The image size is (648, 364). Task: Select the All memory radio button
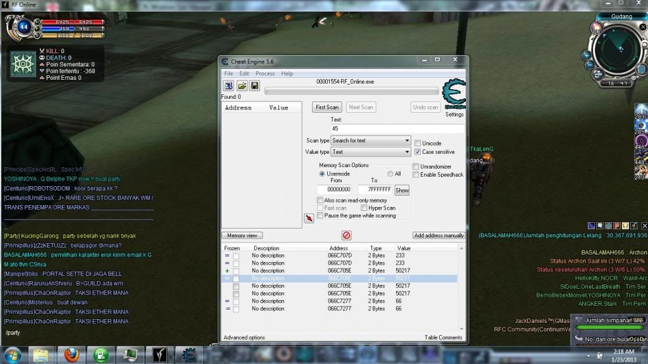pos(390,173)
